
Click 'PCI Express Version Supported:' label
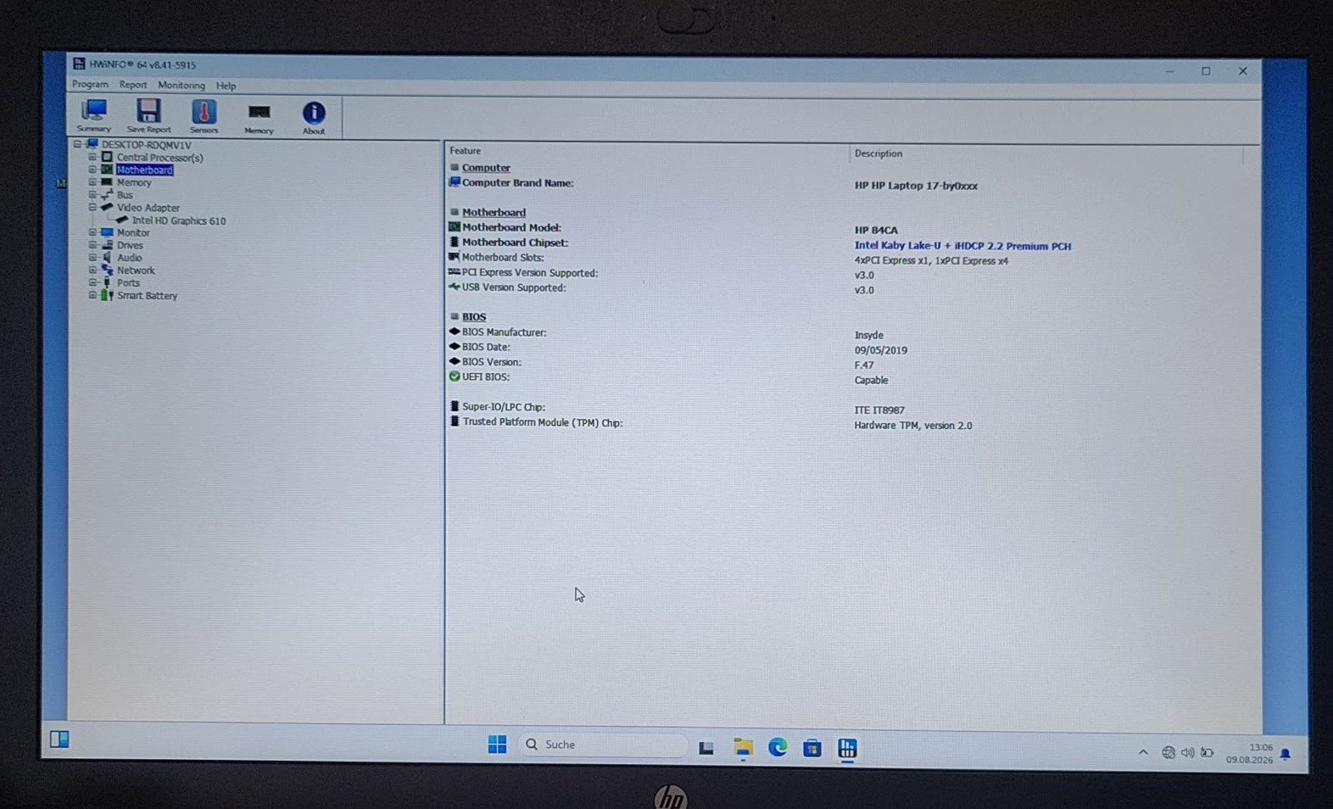[530, 273]
